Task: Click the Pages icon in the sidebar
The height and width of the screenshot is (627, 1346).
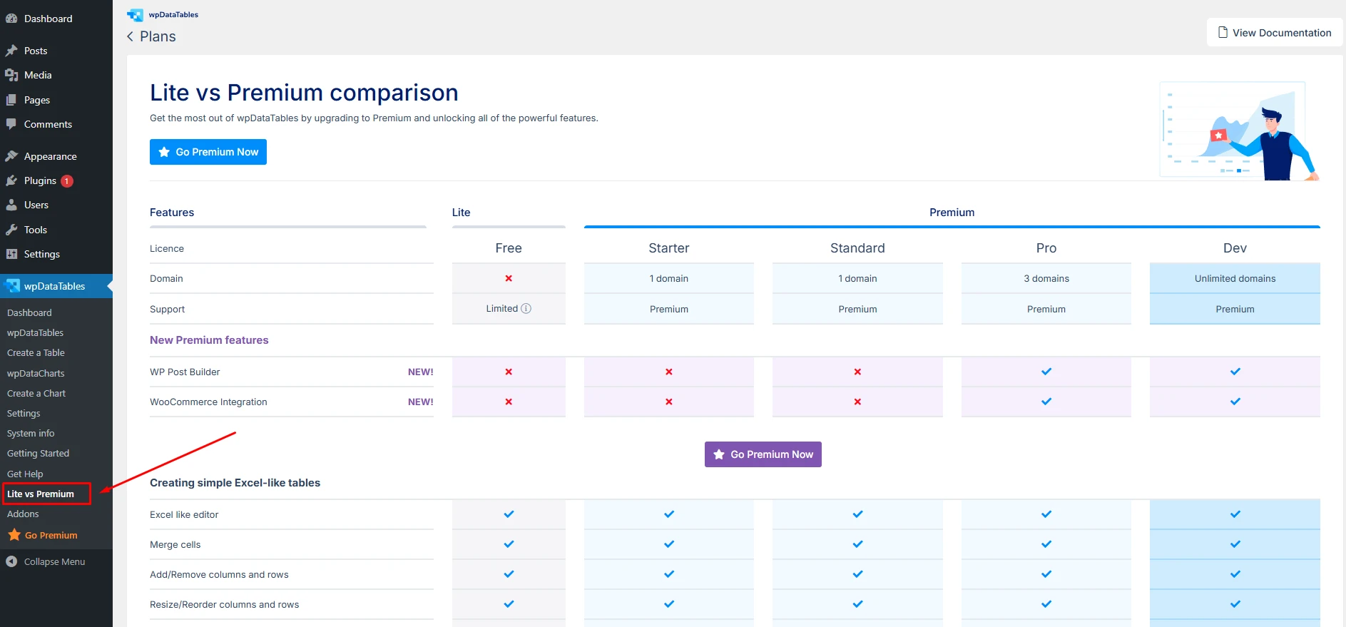Action: pos(11,100)
